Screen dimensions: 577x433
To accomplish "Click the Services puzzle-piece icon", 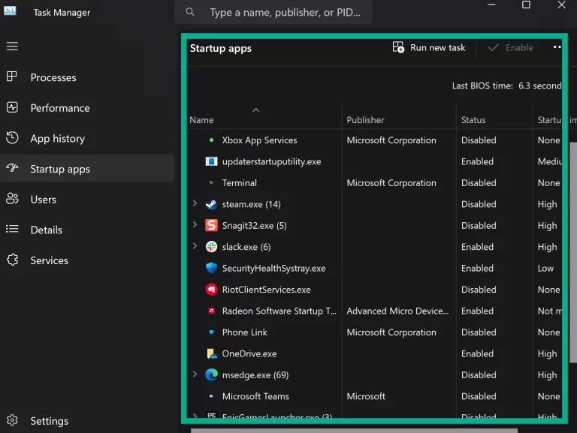I will point(12,260).
